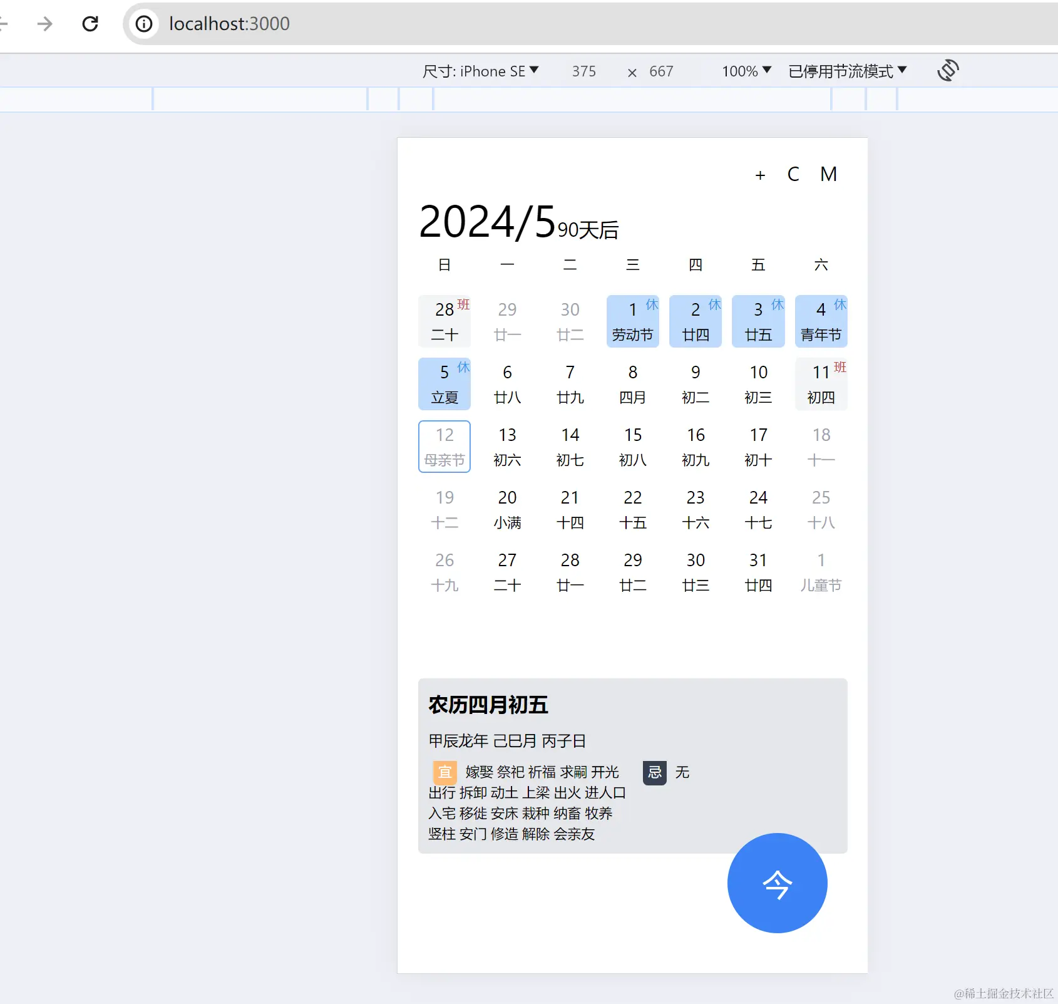1058x1004 pixels.
Task: Select April 28 marked 班
Action: pos(444,321)
